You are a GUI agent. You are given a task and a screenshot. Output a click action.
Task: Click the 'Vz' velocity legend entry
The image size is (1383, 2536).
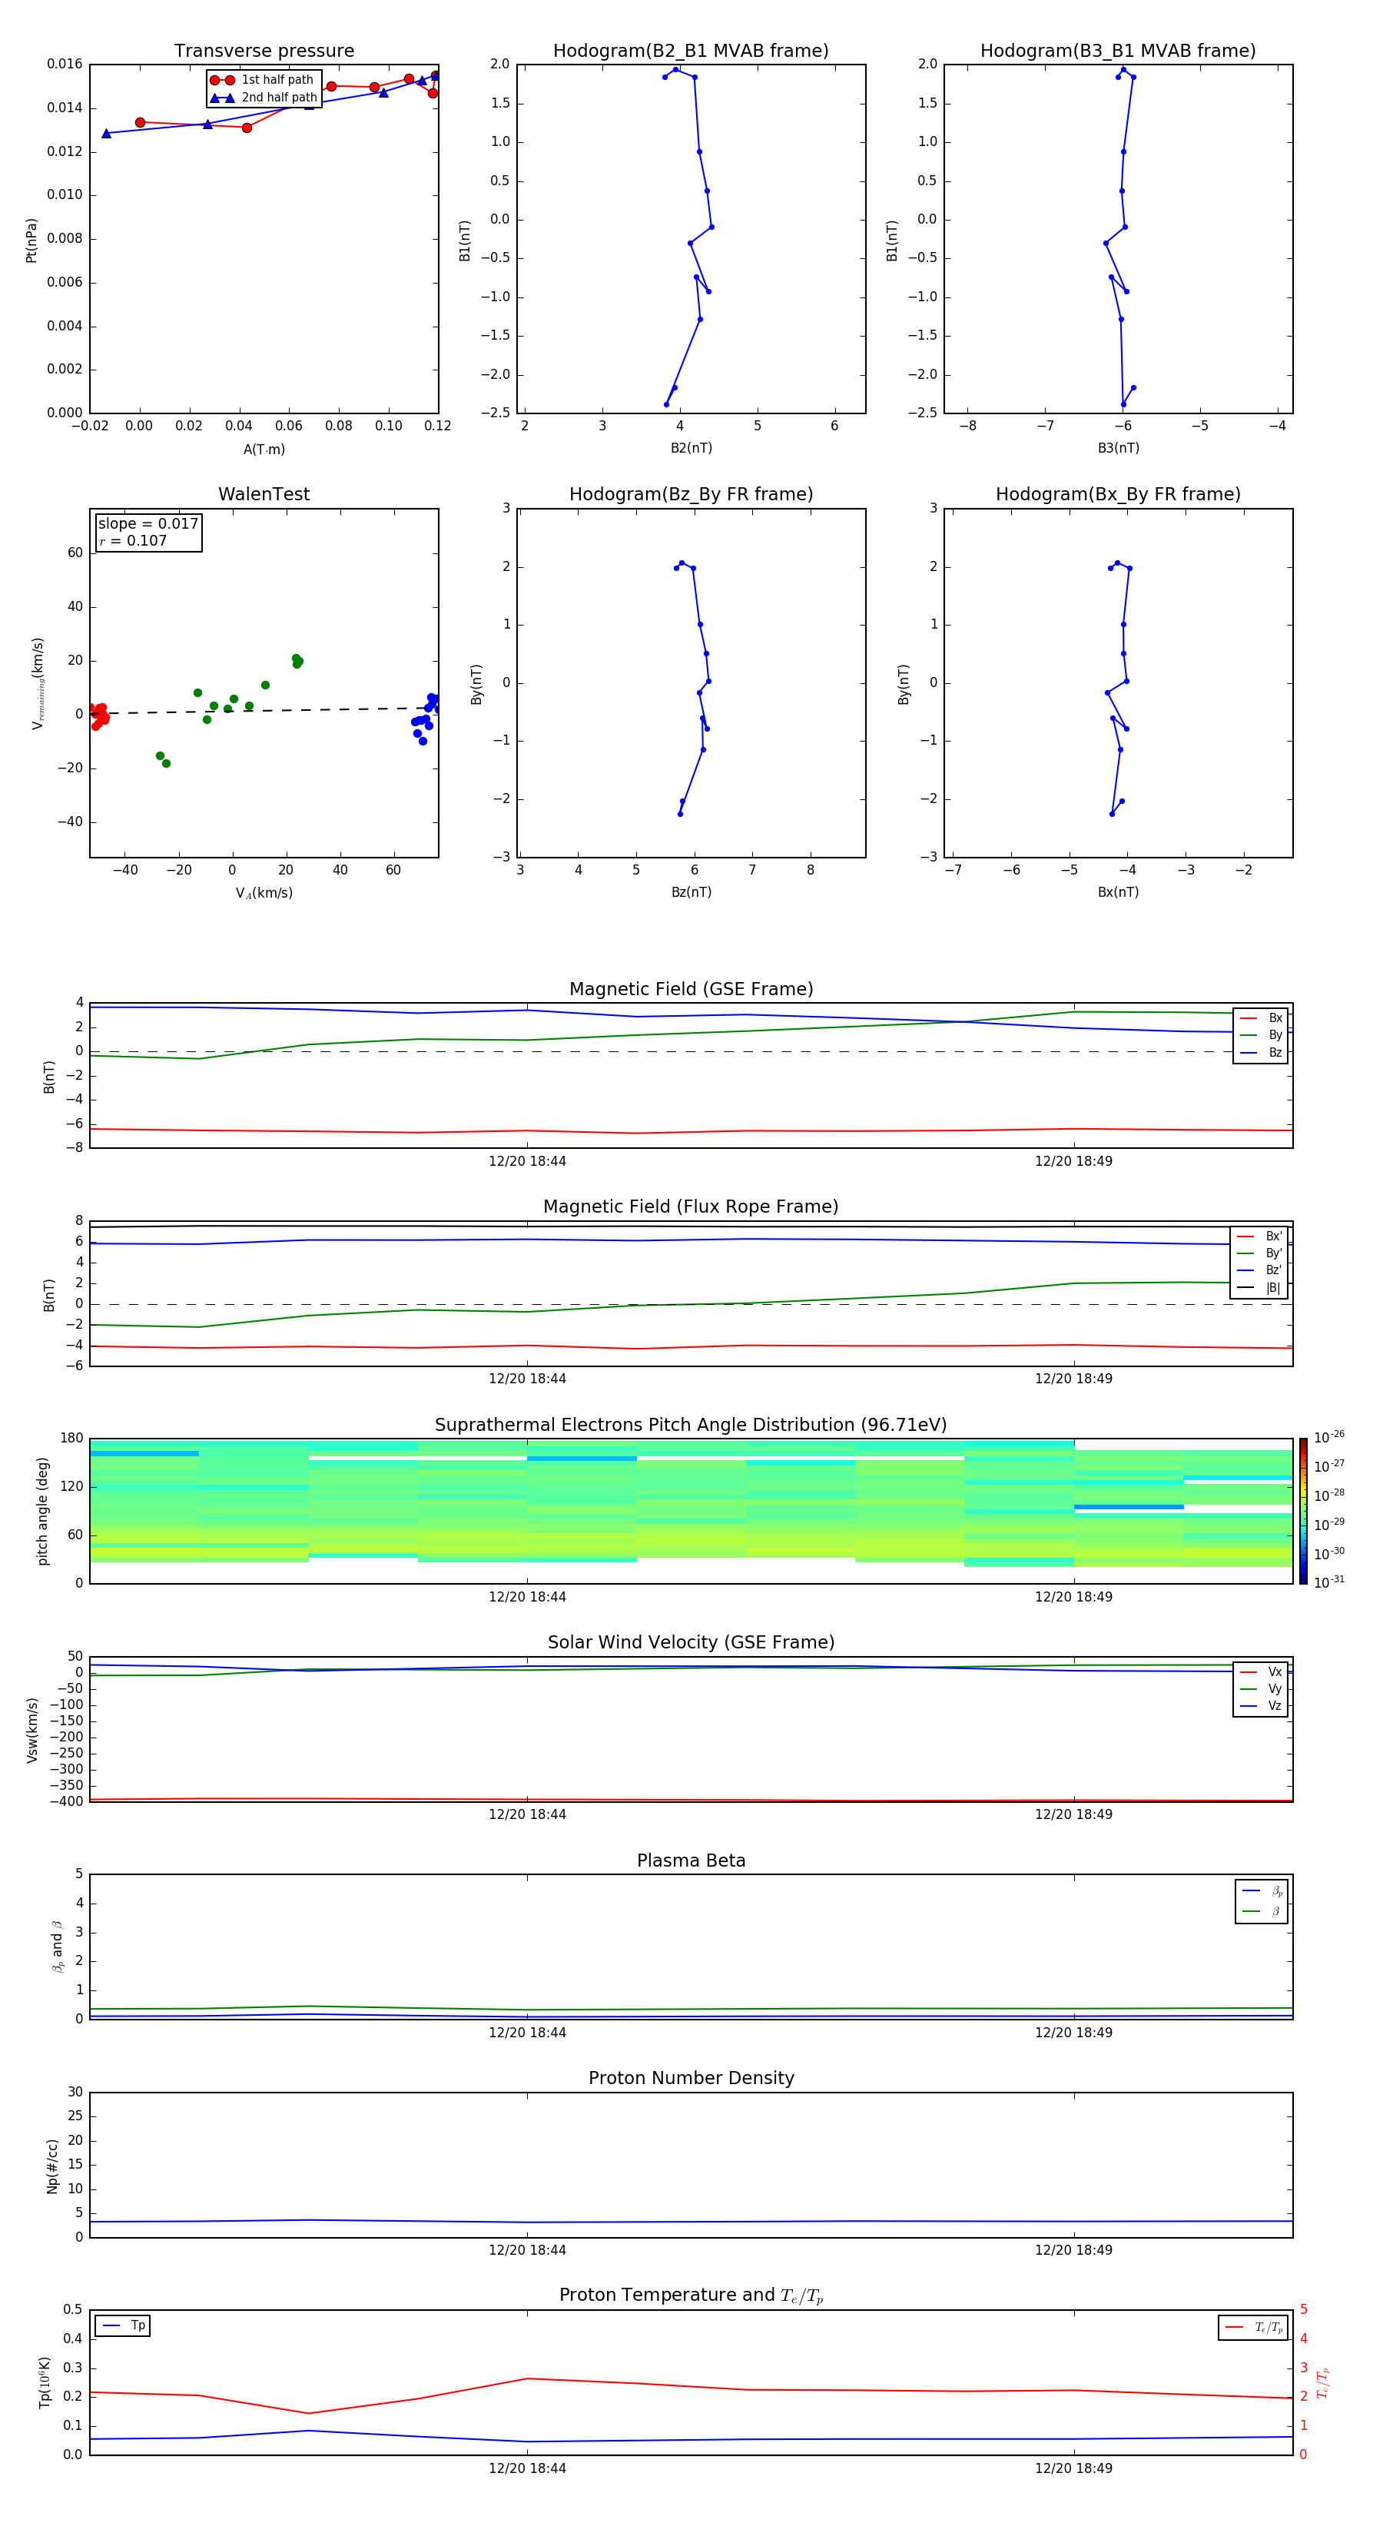pos(1261,1706)
